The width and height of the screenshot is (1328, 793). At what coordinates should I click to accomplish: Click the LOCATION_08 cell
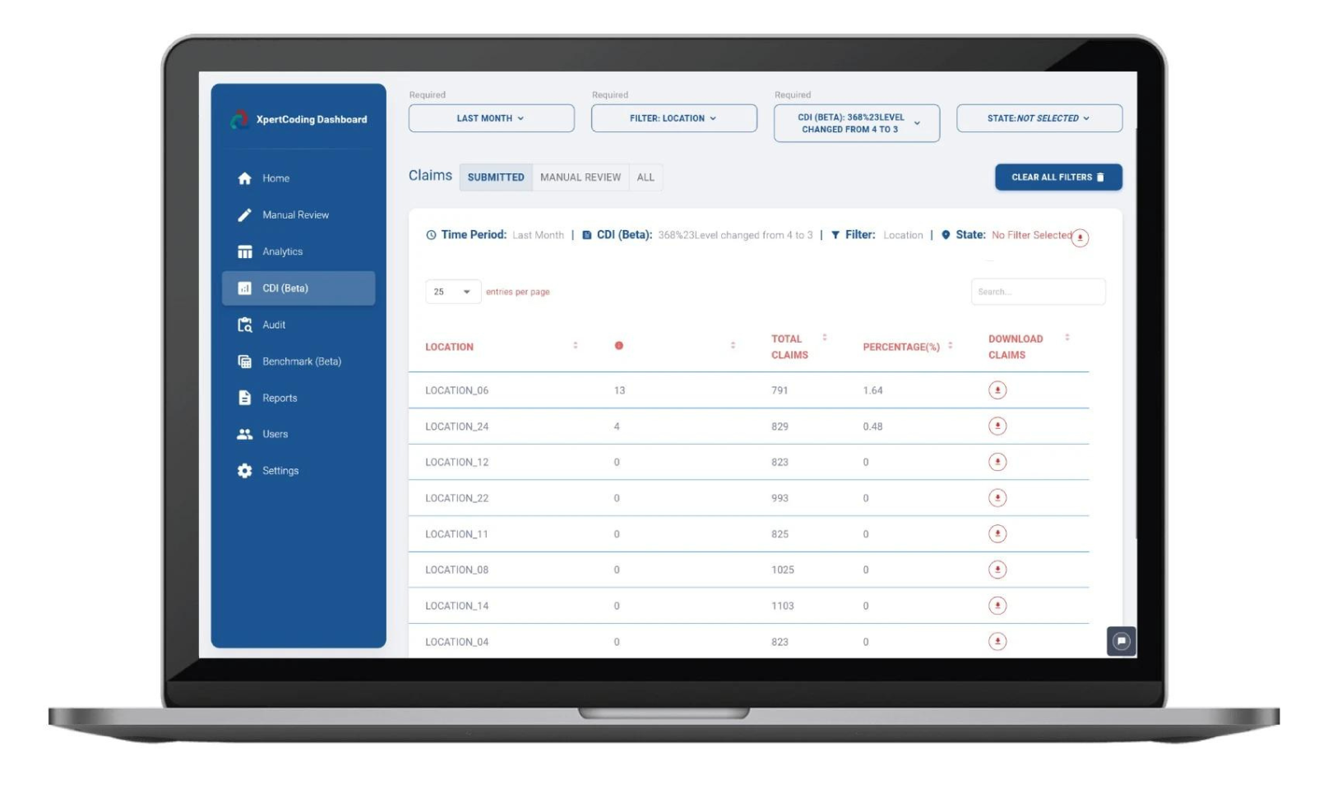coord(456,569)
